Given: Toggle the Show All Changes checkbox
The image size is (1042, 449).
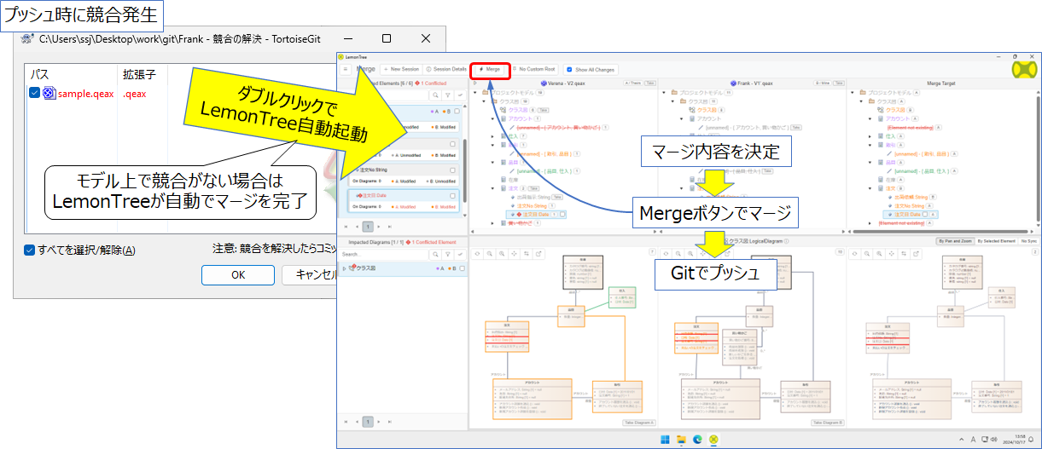Looking at the screenshot, I should point(570,69).
